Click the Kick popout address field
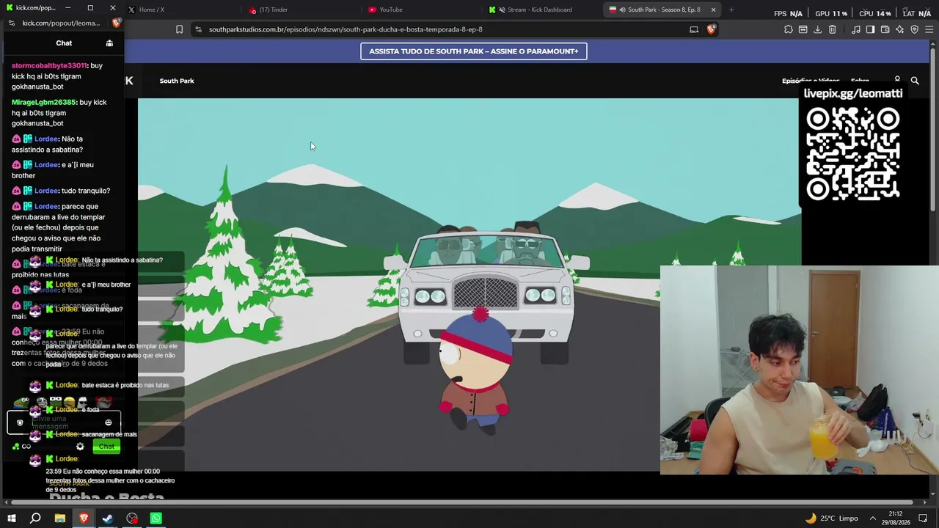 point(62,23)
